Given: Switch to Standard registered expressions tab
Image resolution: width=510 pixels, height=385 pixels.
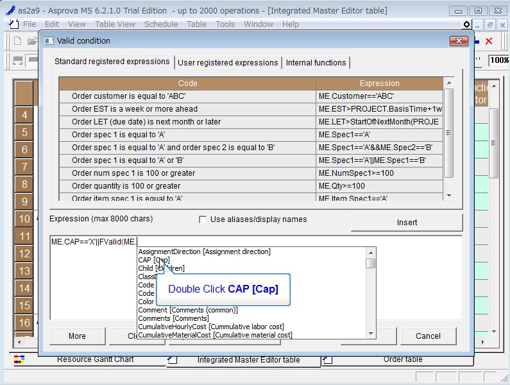Looking at the screenshot, I should (112, 62).
